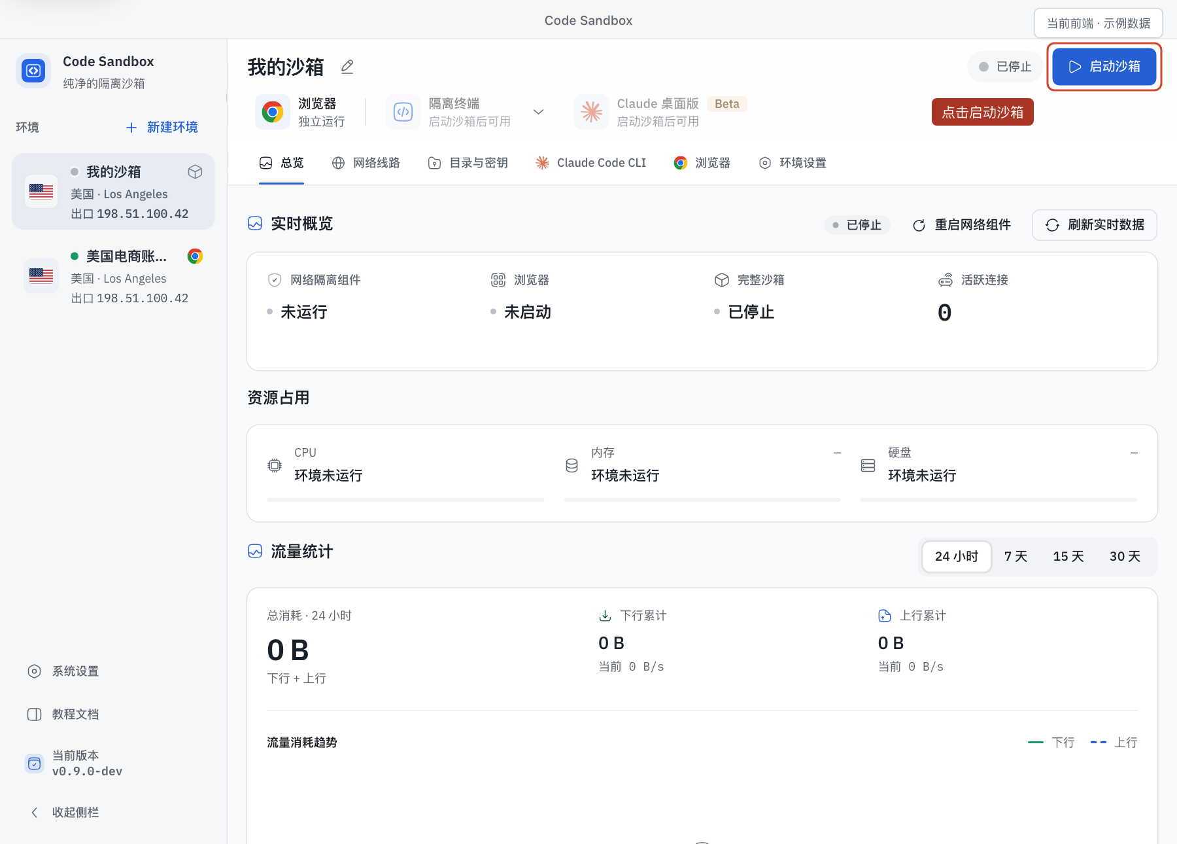Switch traffic range to 7 天
Screen dimensions: 1177x844
tap(1015, 556)
